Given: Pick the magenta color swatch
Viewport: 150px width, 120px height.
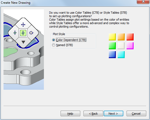Looking at the screenshot, I should tap(130, 46).
